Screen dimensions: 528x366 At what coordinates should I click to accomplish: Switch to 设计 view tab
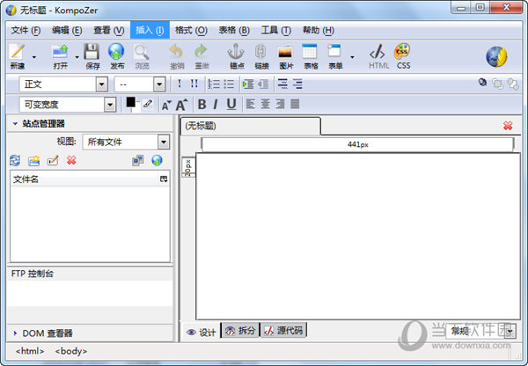[x=202, y=333]
